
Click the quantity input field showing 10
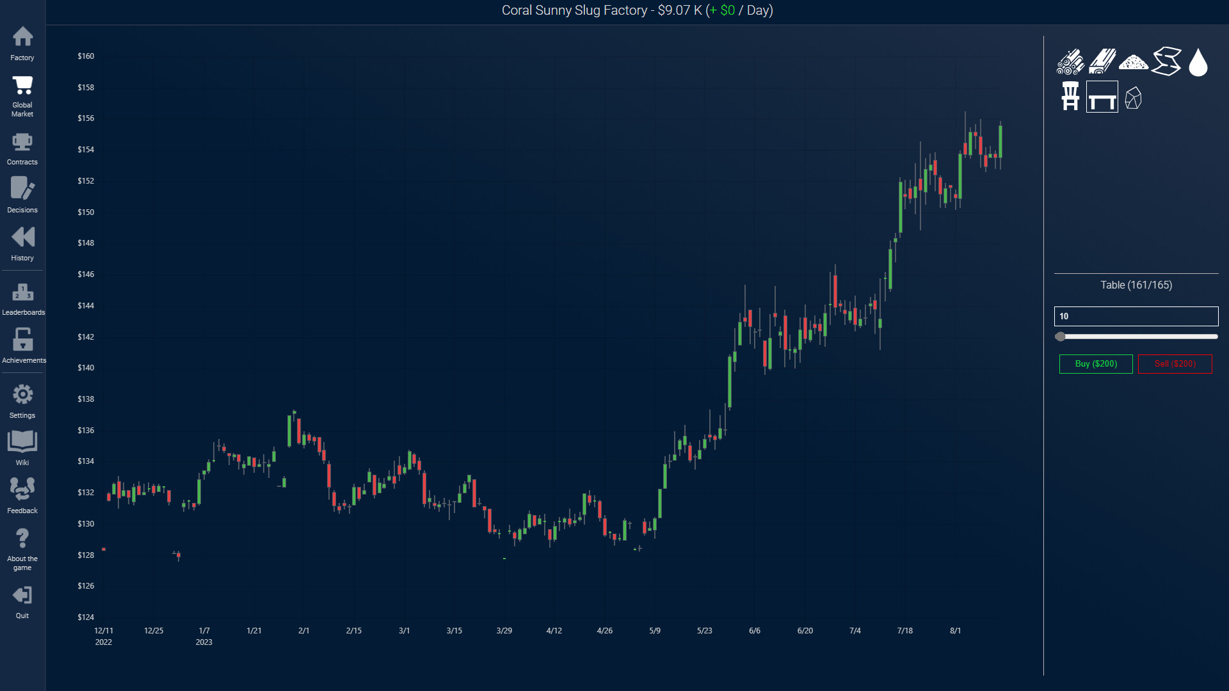pos(1136,316)
